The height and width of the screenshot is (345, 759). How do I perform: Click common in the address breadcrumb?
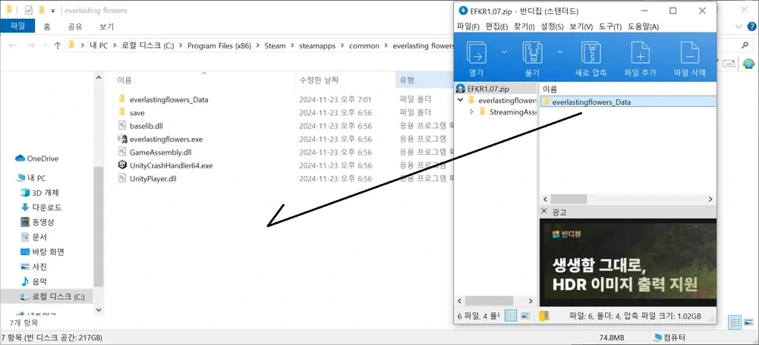tap(364, 45)
